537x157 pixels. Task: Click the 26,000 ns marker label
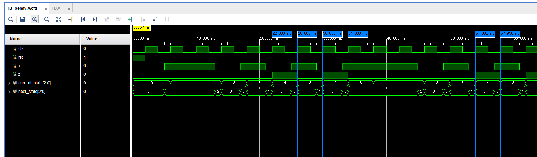pos(307,34)
